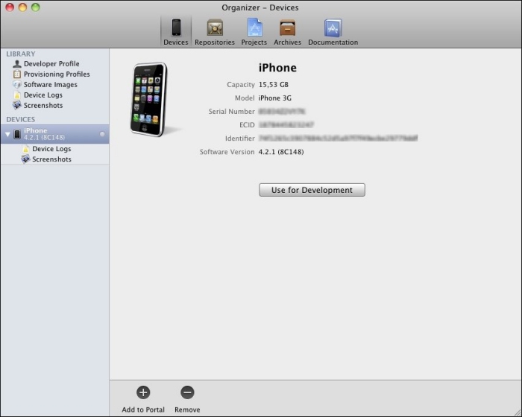Image resolution: width=522 pixels, height=417 pixels.
Task: Click the Software Version value 4.2.1 (8C148)
Action: point(281,152)
